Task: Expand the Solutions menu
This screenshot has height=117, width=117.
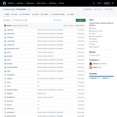Action: coord(21,3)
